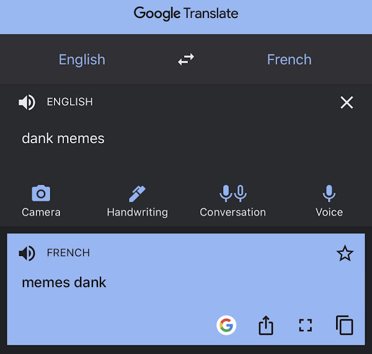Play English text audio
The image size is (372, 354).
click(27, 102)
